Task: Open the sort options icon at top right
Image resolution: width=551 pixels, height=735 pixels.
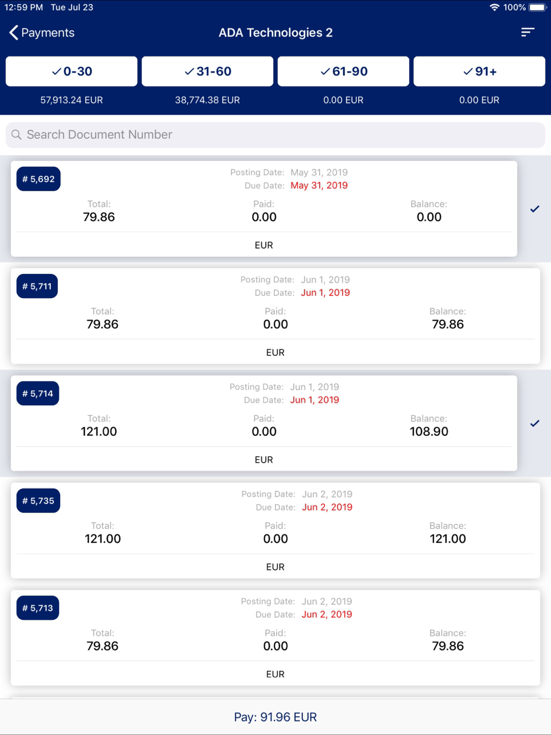Action: tap(527, 33)
